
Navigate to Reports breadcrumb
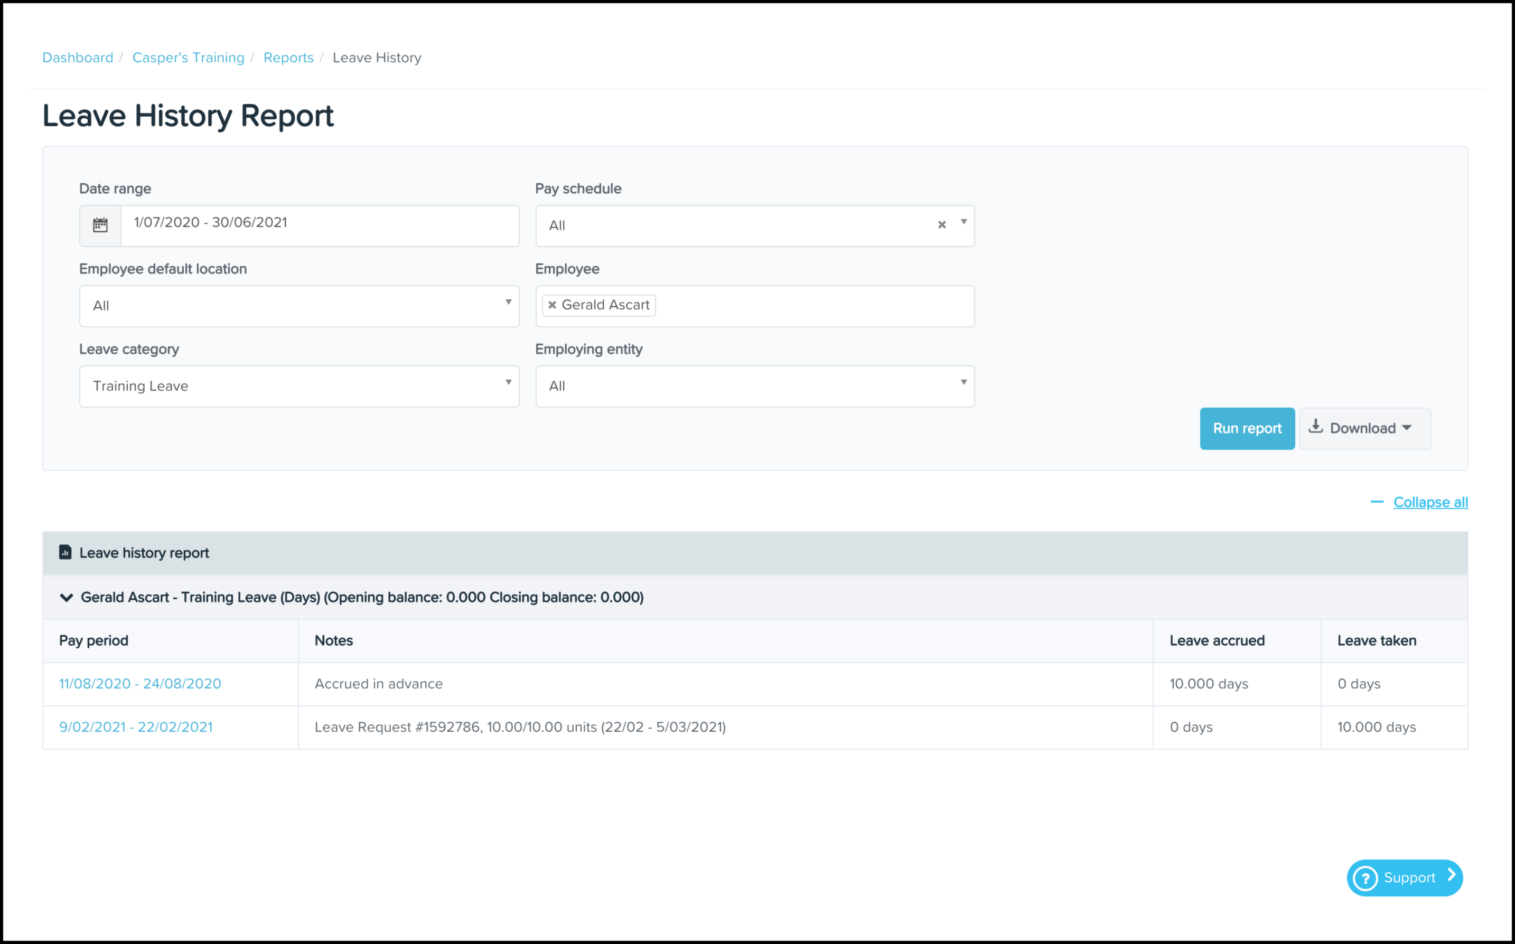[x=288, y=58]
